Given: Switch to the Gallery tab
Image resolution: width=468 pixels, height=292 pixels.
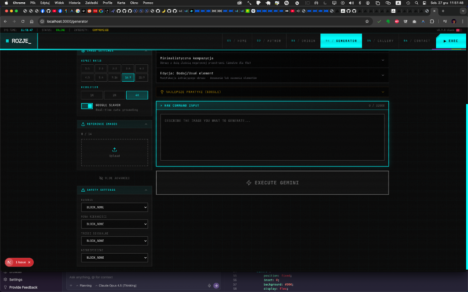Looking at the screenshot, I should 380,41.
